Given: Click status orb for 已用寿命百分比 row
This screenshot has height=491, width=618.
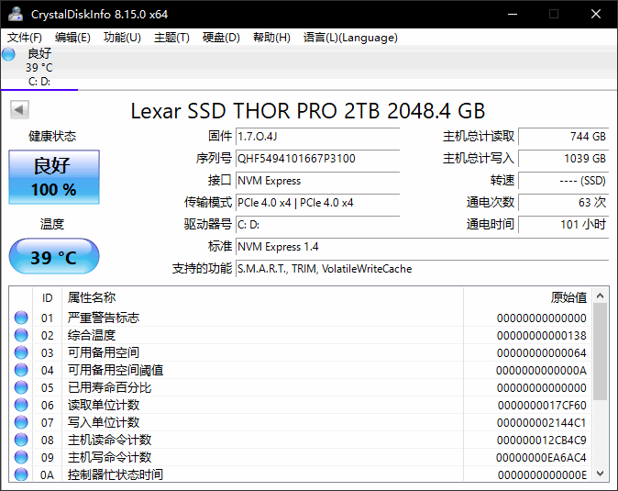Looking at the screenshot, I should (21, 387).
